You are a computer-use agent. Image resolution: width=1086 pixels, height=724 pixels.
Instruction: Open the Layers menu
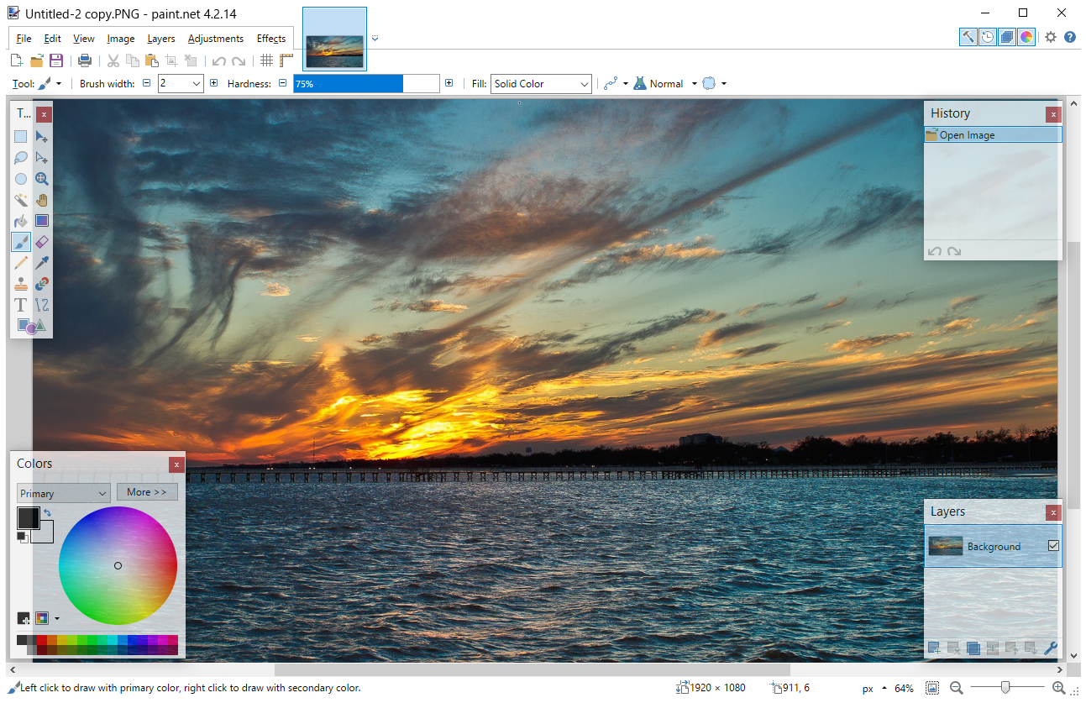click(160, 39)
